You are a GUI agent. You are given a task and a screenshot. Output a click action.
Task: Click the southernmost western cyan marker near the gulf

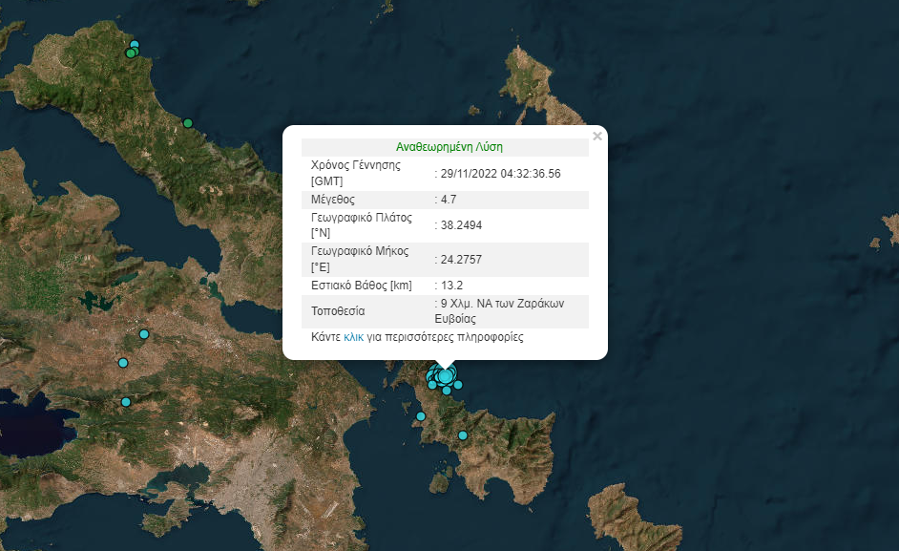pos(125,402)
